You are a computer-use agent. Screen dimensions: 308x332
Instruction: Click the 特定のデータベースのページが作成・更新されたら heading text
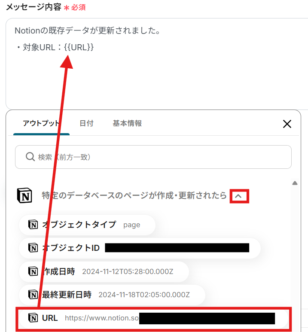134,195
